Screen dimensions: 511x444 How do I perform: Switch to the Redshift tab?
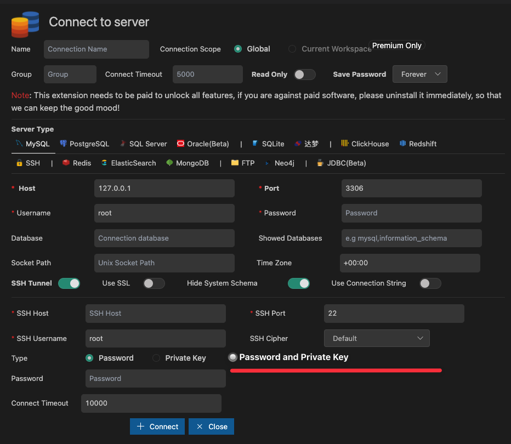click(x=418, y=144)
